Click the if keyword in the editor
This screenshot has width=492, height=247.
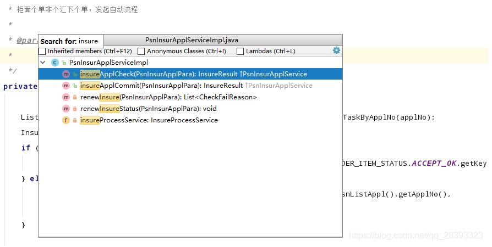[26, 148]
